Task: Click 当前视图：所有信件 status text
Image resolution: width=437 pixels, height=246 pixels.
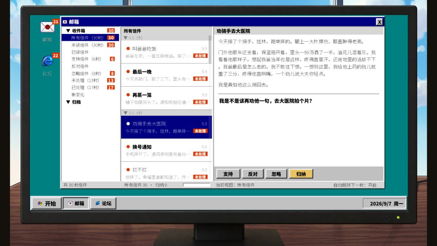Action: [x=235, y=185]
